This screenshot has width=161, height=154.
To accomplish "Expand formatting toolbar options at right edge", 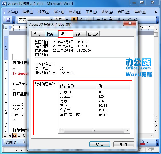I will 157,20.
